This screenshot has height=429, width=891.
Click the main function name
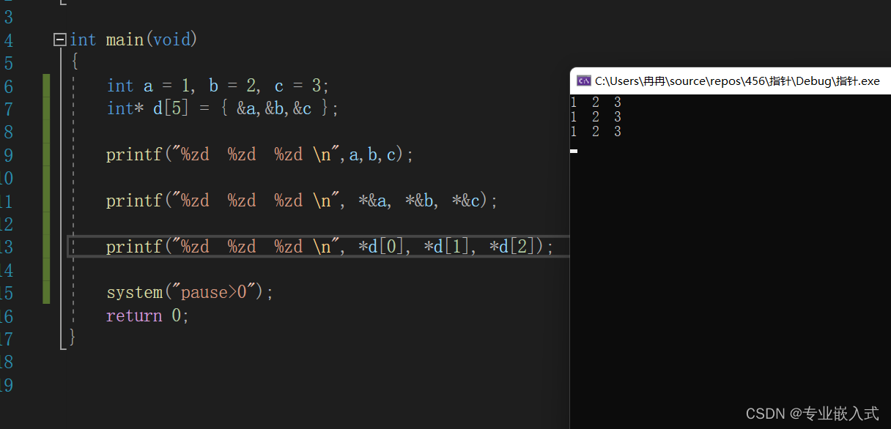point(125,40)
